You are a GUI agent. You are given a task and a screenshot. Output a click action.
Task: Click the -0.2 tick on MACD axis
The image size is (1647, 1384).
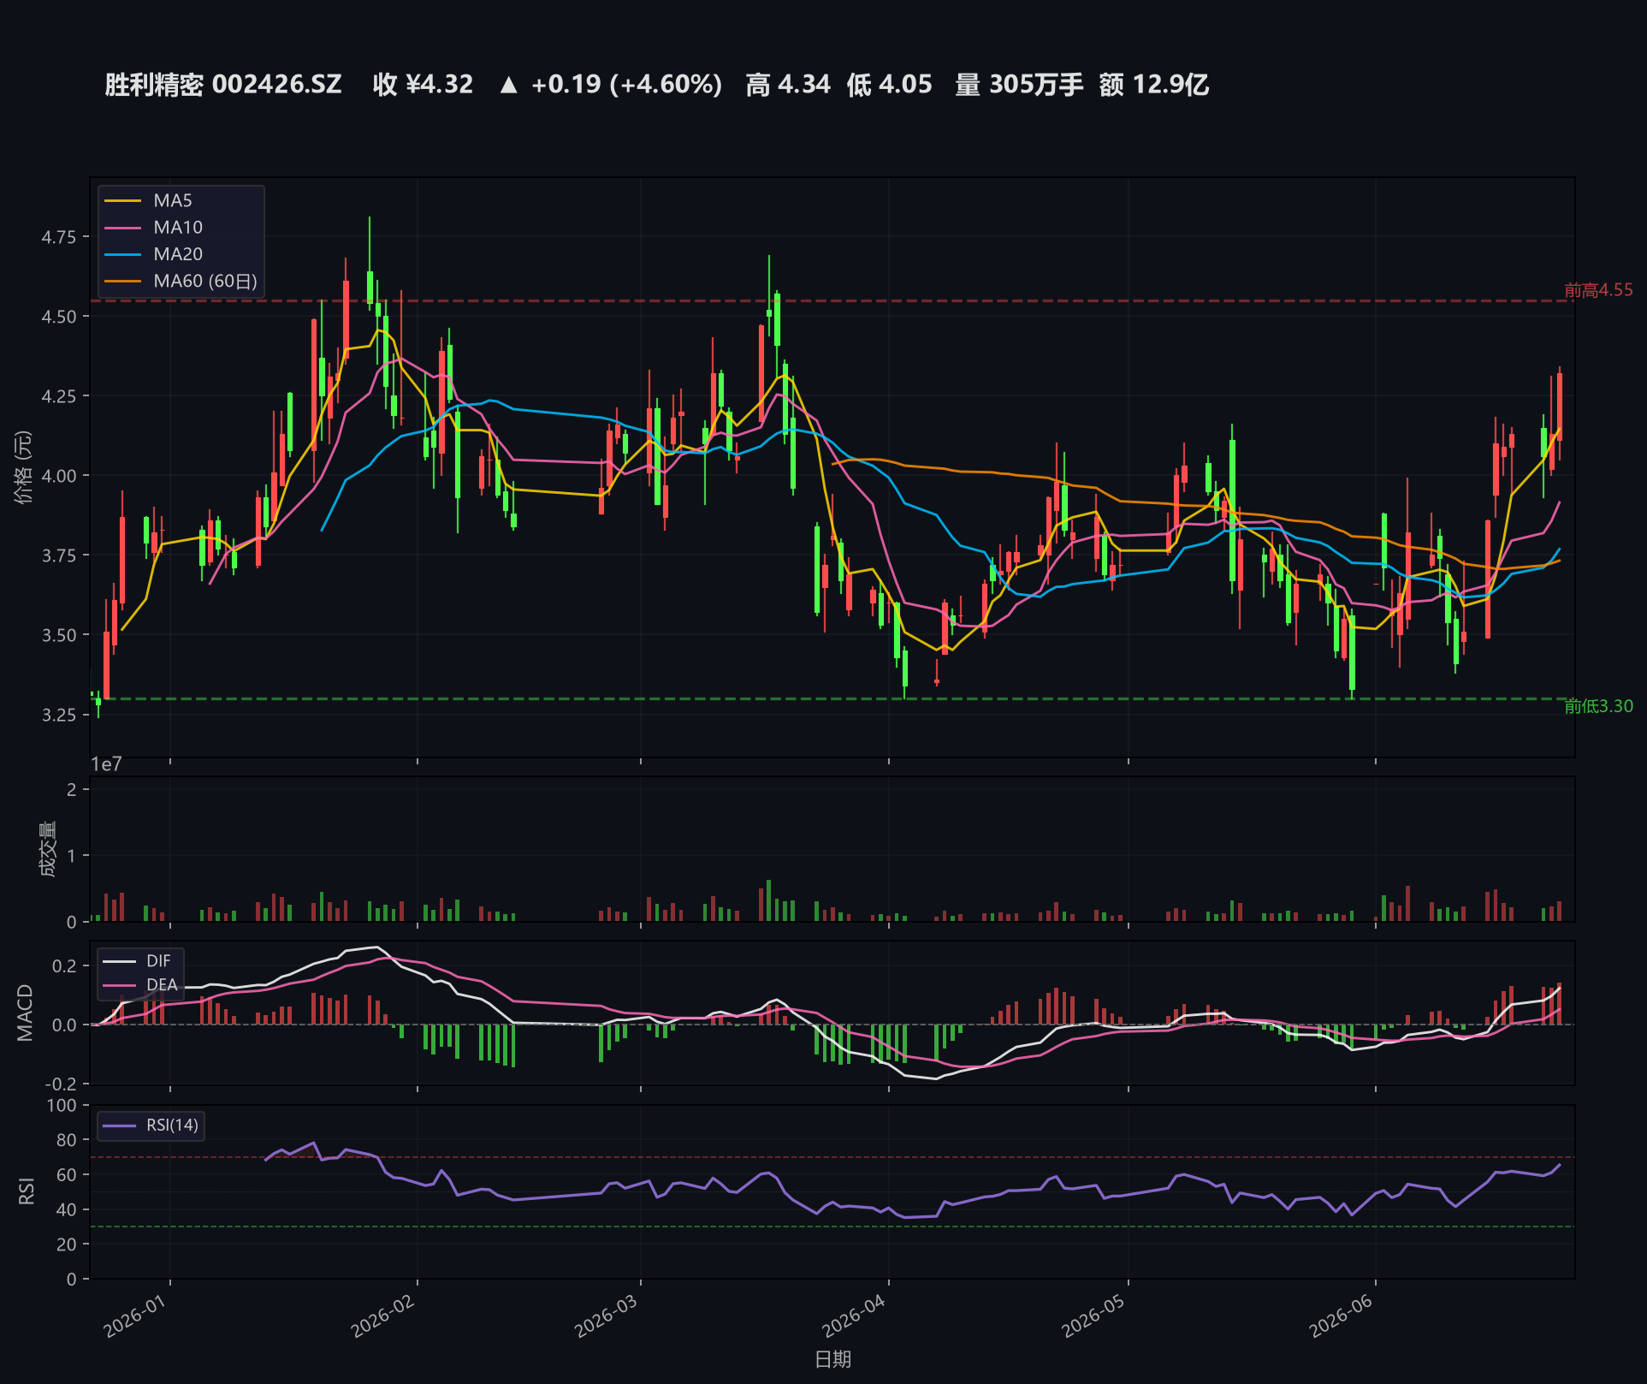point(61,1084)
